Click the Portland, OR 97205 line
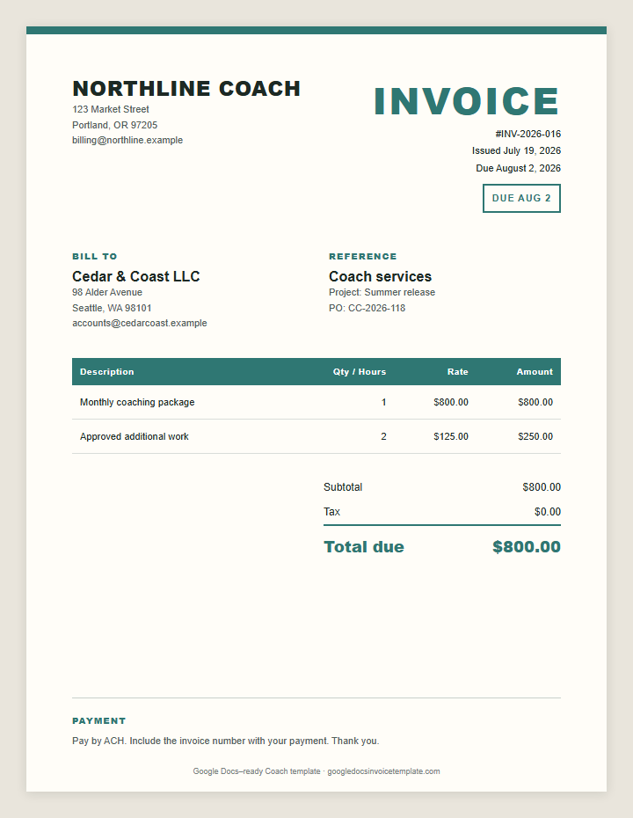The height and width of the screenshot is (818, 633). click(114, 125)
